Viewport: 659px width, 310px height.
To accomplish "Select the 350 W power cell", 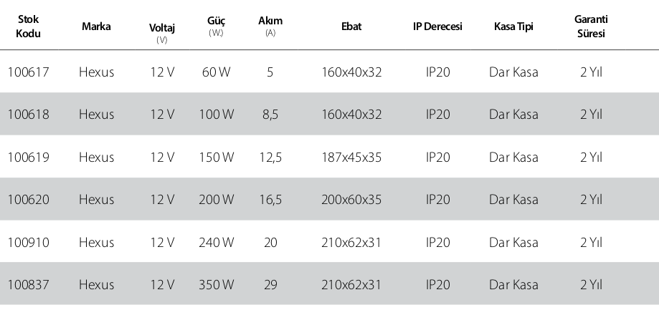I will pos(216,285).
